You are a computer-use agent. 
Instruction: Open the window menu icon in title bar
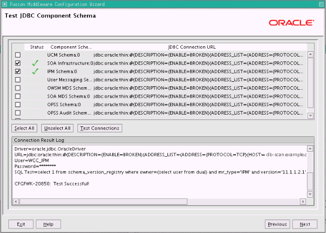(5, 4)
